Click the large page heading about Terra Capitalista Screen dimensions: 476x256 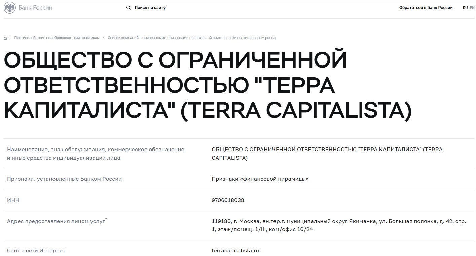[x=208, y=86]
